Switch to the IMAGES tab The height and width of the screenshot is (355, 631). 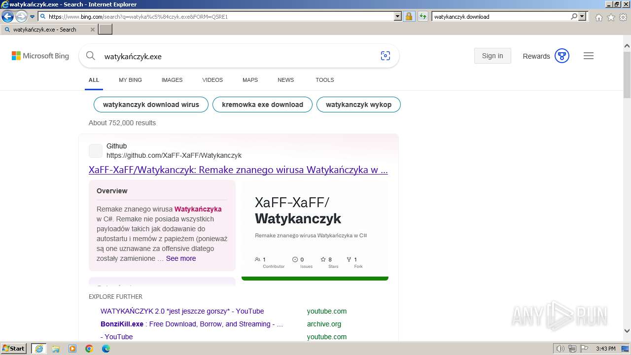click(x=172, y=80)
